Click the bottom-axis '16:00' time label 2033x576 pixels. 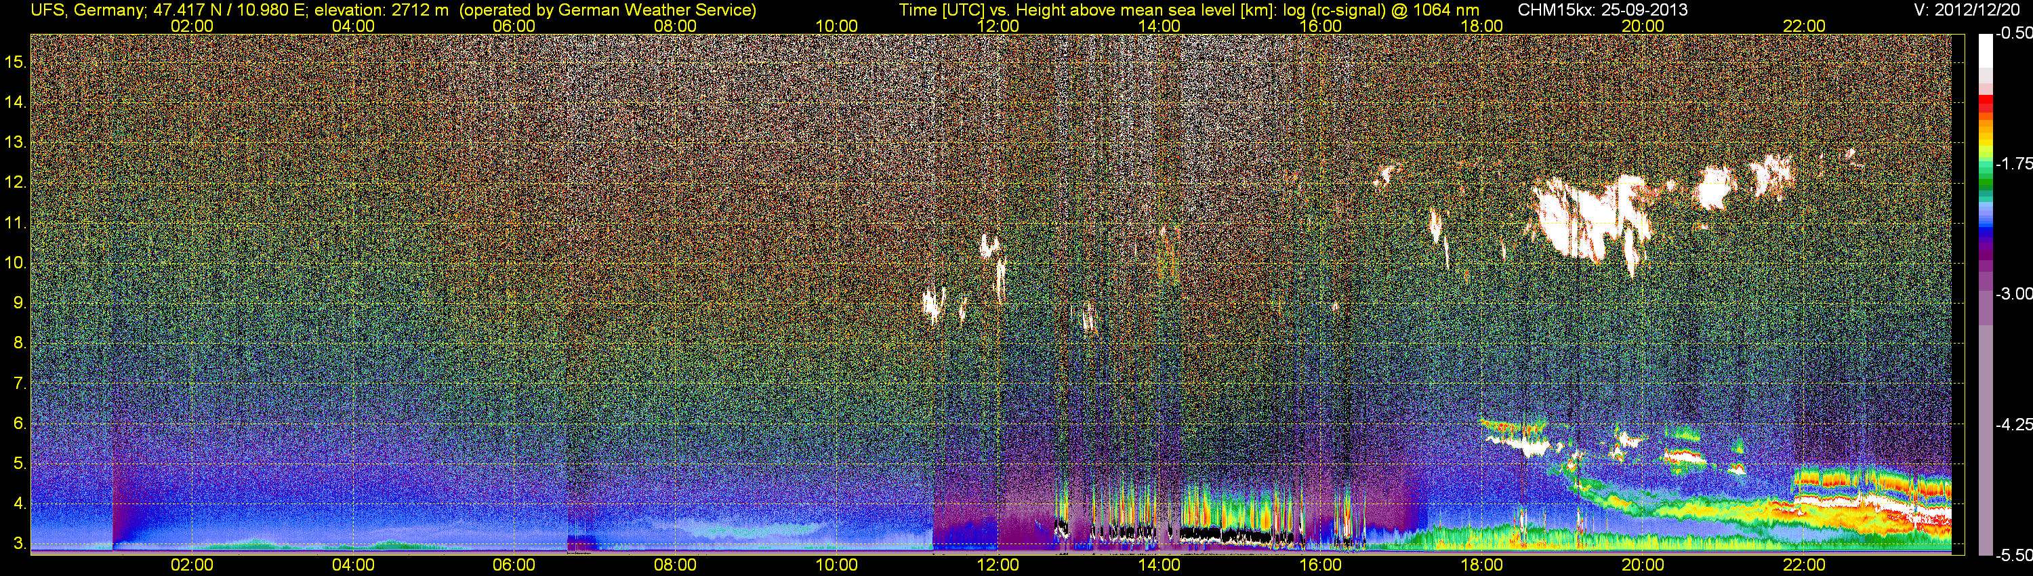click(x=1320, y=565)
